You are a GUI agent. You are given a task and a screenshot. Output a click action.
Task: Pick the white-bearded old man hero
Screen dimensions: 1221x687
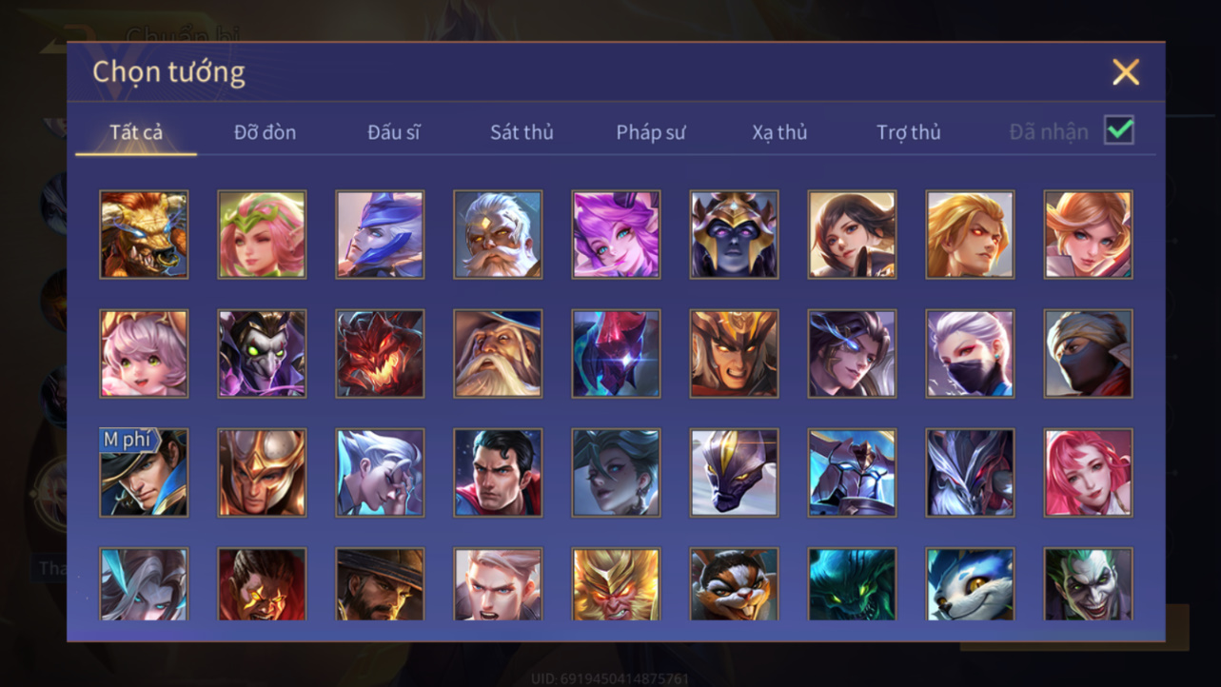coord(498,234)
